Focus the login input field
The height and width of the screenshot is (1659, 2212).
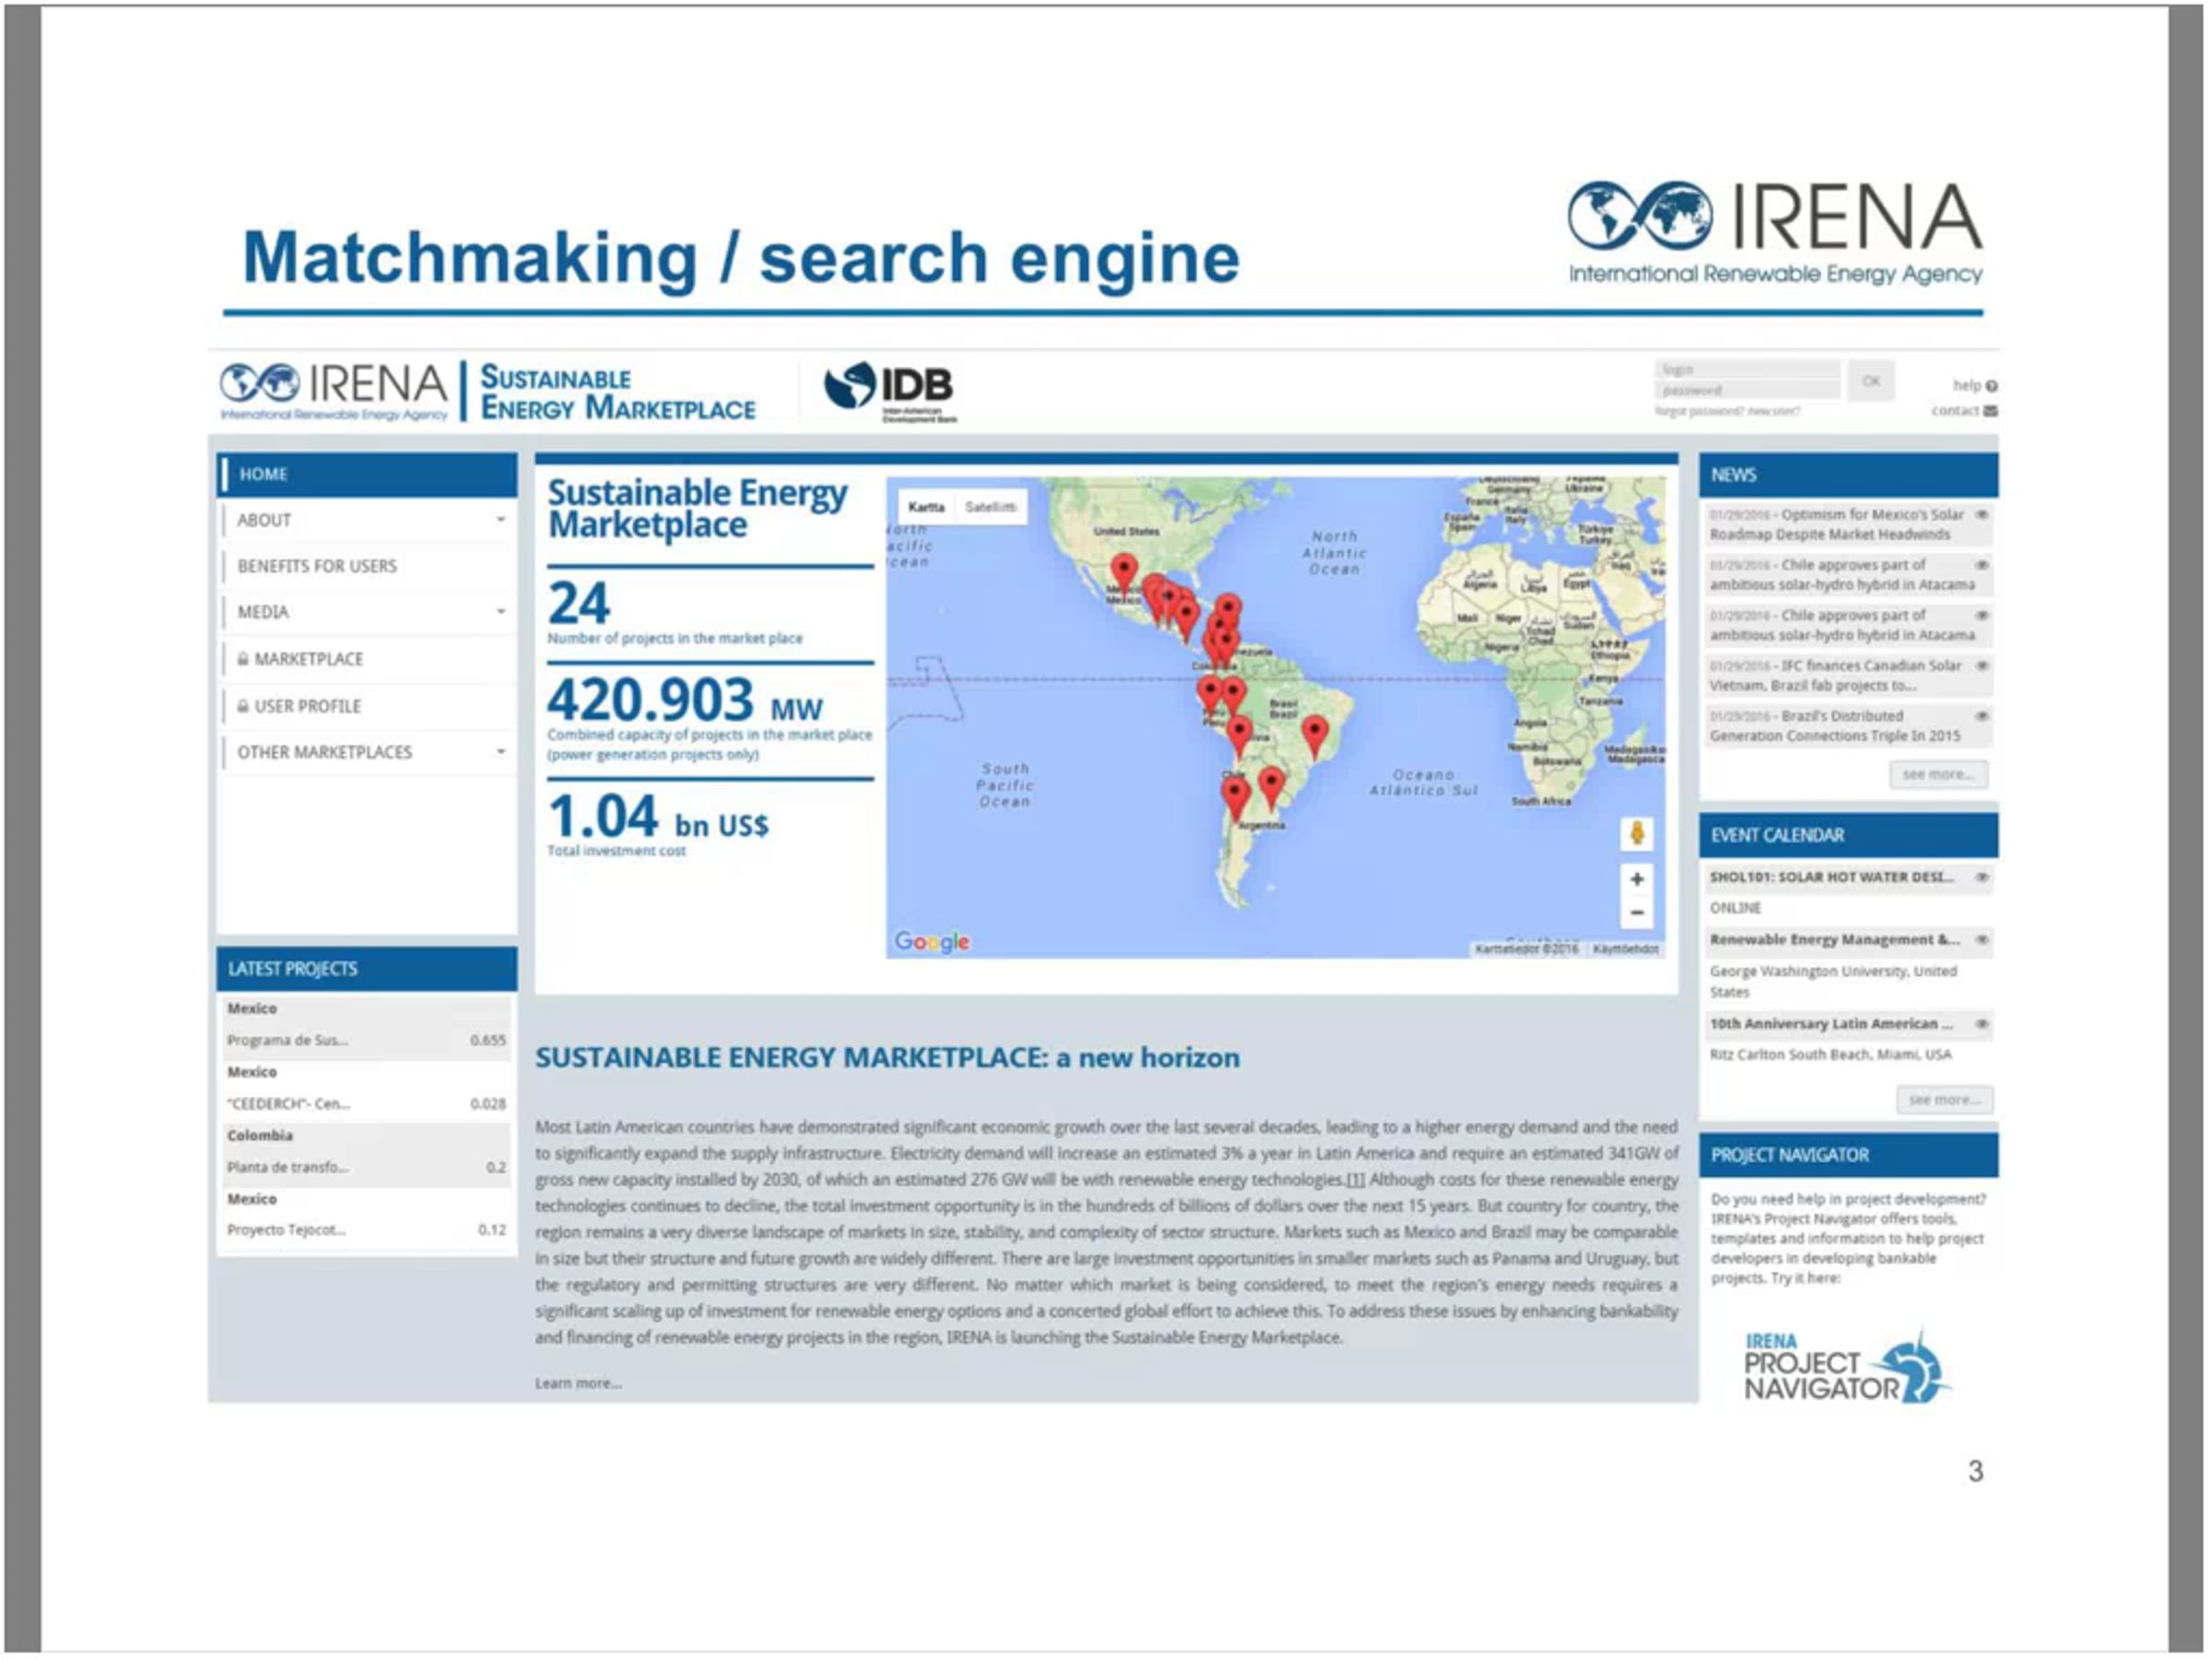click(x=1747, y=370)
